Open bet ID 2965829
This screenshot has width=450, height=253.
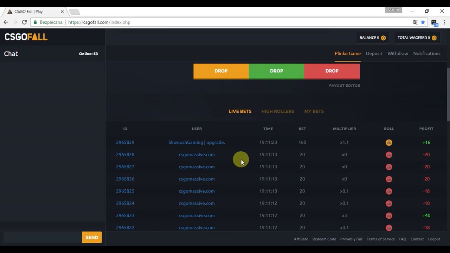click(125, 142)
